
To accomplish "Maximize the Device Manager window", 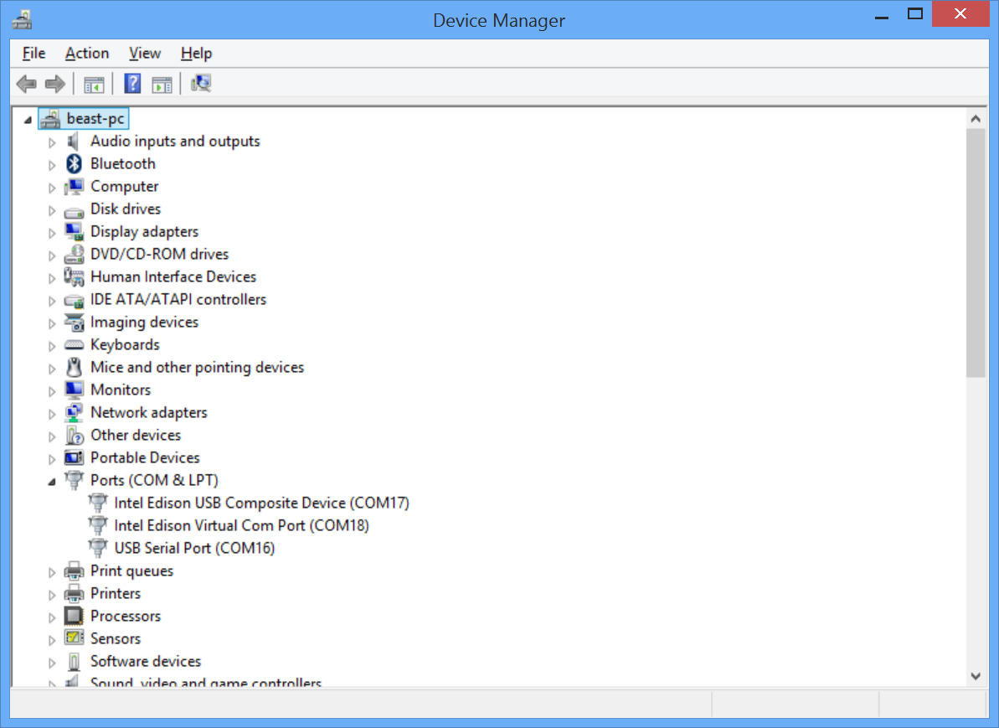I will point(915,14).
